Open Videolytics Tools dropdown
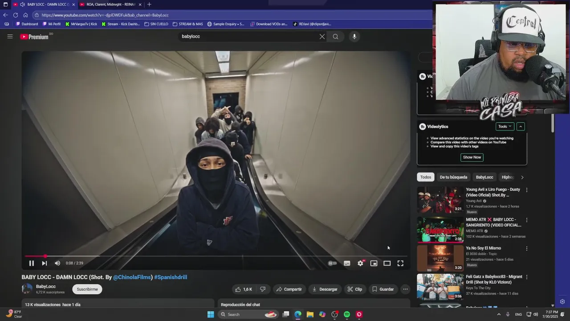Viewport: 570px width, 321px height. point(505,127)
